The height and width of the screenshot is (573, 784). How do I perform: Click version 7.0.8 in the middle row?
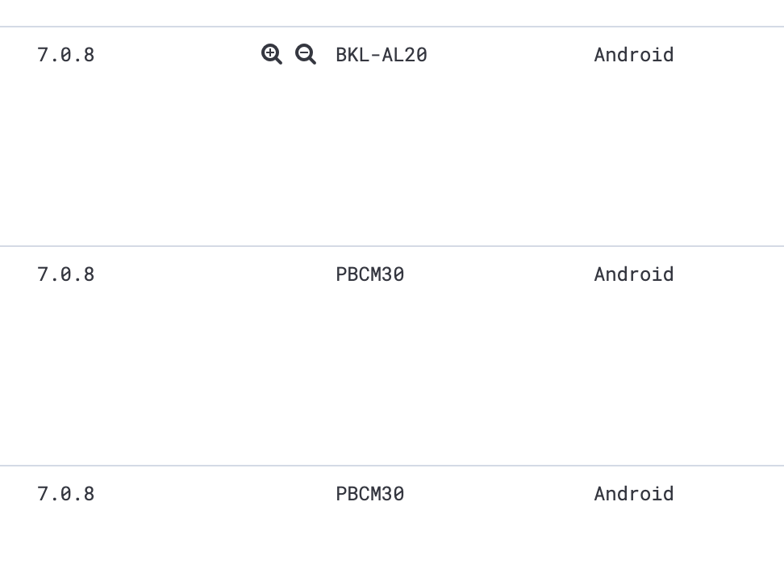(x=66, y=274)
